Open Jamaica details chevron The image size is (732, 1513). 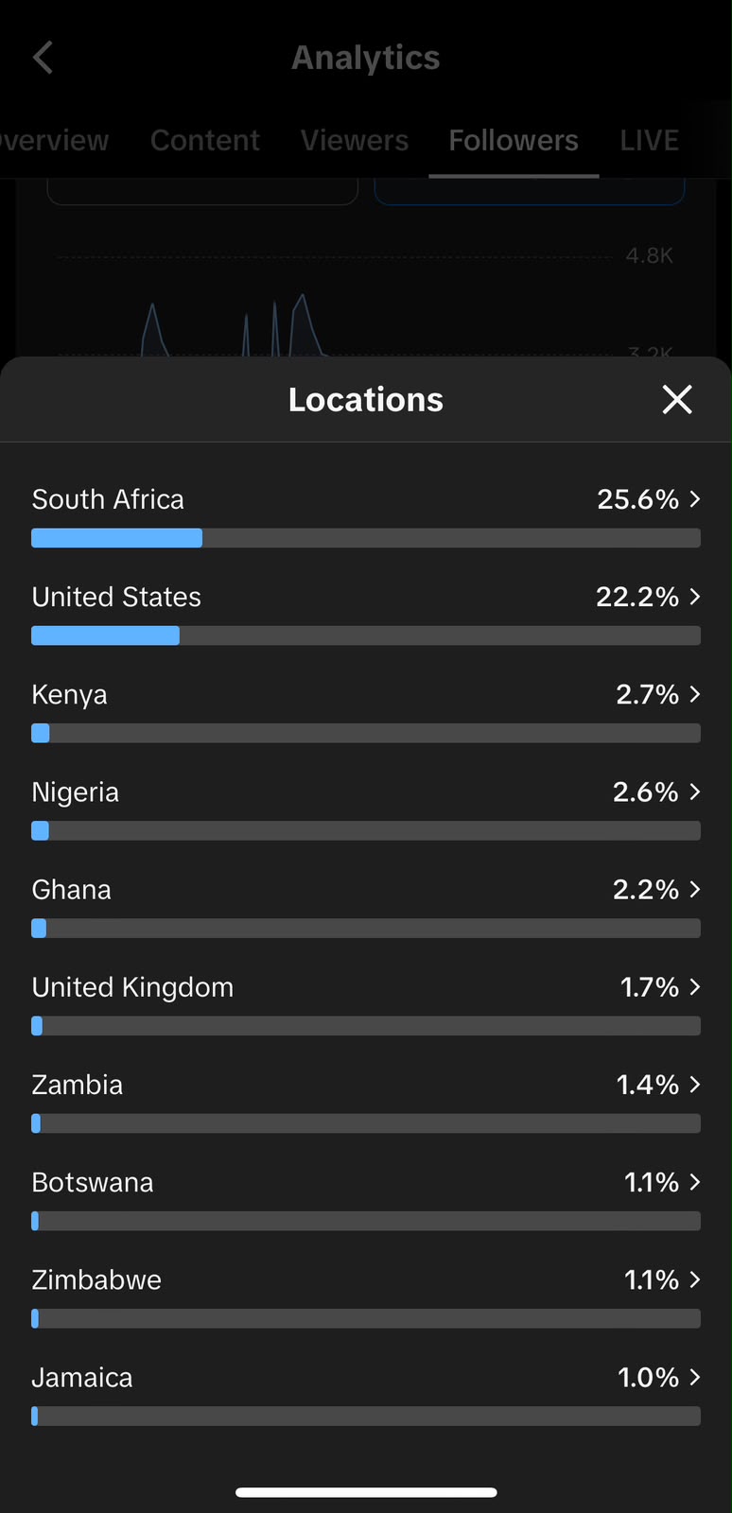coord(695,1376)
